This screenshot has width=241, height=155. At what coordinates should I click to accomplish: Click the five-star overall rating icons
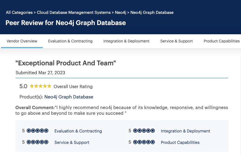[x=40, y=86]
